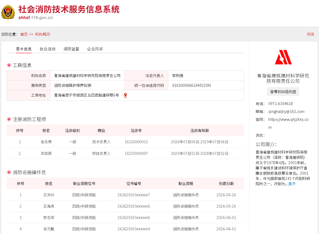Viewport: 319px width, 234px height.
Task: Click service type 消防设施维护保养检测
Action: pos(73,85)
